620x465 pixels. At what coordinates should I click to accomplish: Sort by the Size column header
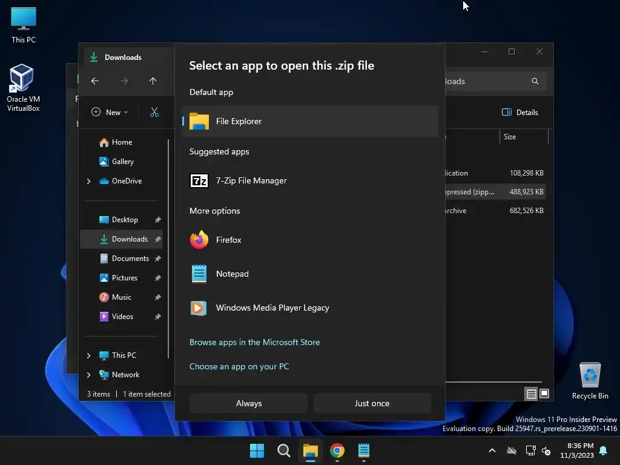[524, 137]
